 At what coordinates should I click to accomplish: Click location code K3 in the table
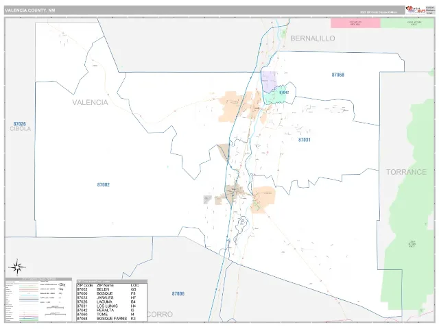(133, 319)
